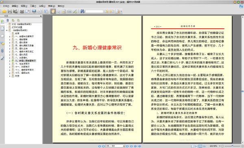The height and width of the screenshot is (148, 244).
Task: Go to first page button
Action: pyautogui.click(x=100, y=146)
